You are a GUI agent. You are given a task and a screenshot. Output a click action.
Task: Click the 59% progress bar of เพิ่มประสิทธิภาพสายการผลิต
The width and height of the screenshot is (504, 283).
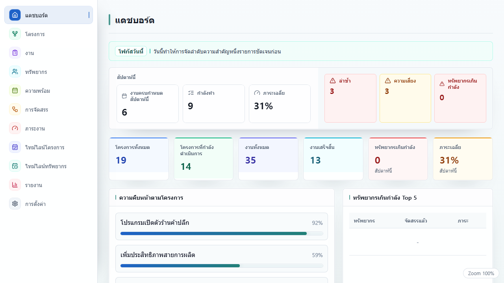pyautogui.click(x=222, y=266)
